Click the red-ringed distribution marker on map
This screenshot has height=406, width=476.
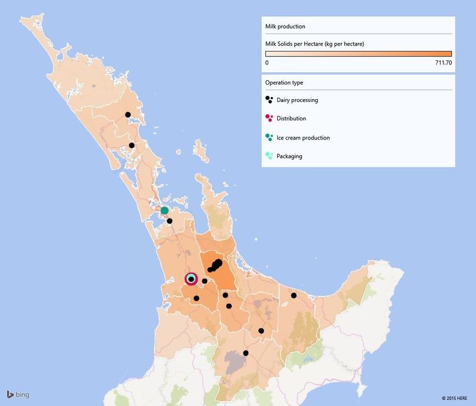pyautogui.click(x=192, y=279)
